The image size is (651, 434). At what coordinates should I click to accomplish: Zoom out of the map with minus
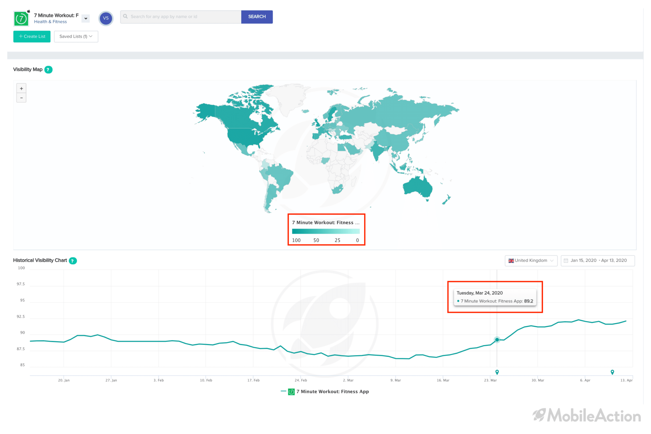pyautogui.click(x=21, y=98)
